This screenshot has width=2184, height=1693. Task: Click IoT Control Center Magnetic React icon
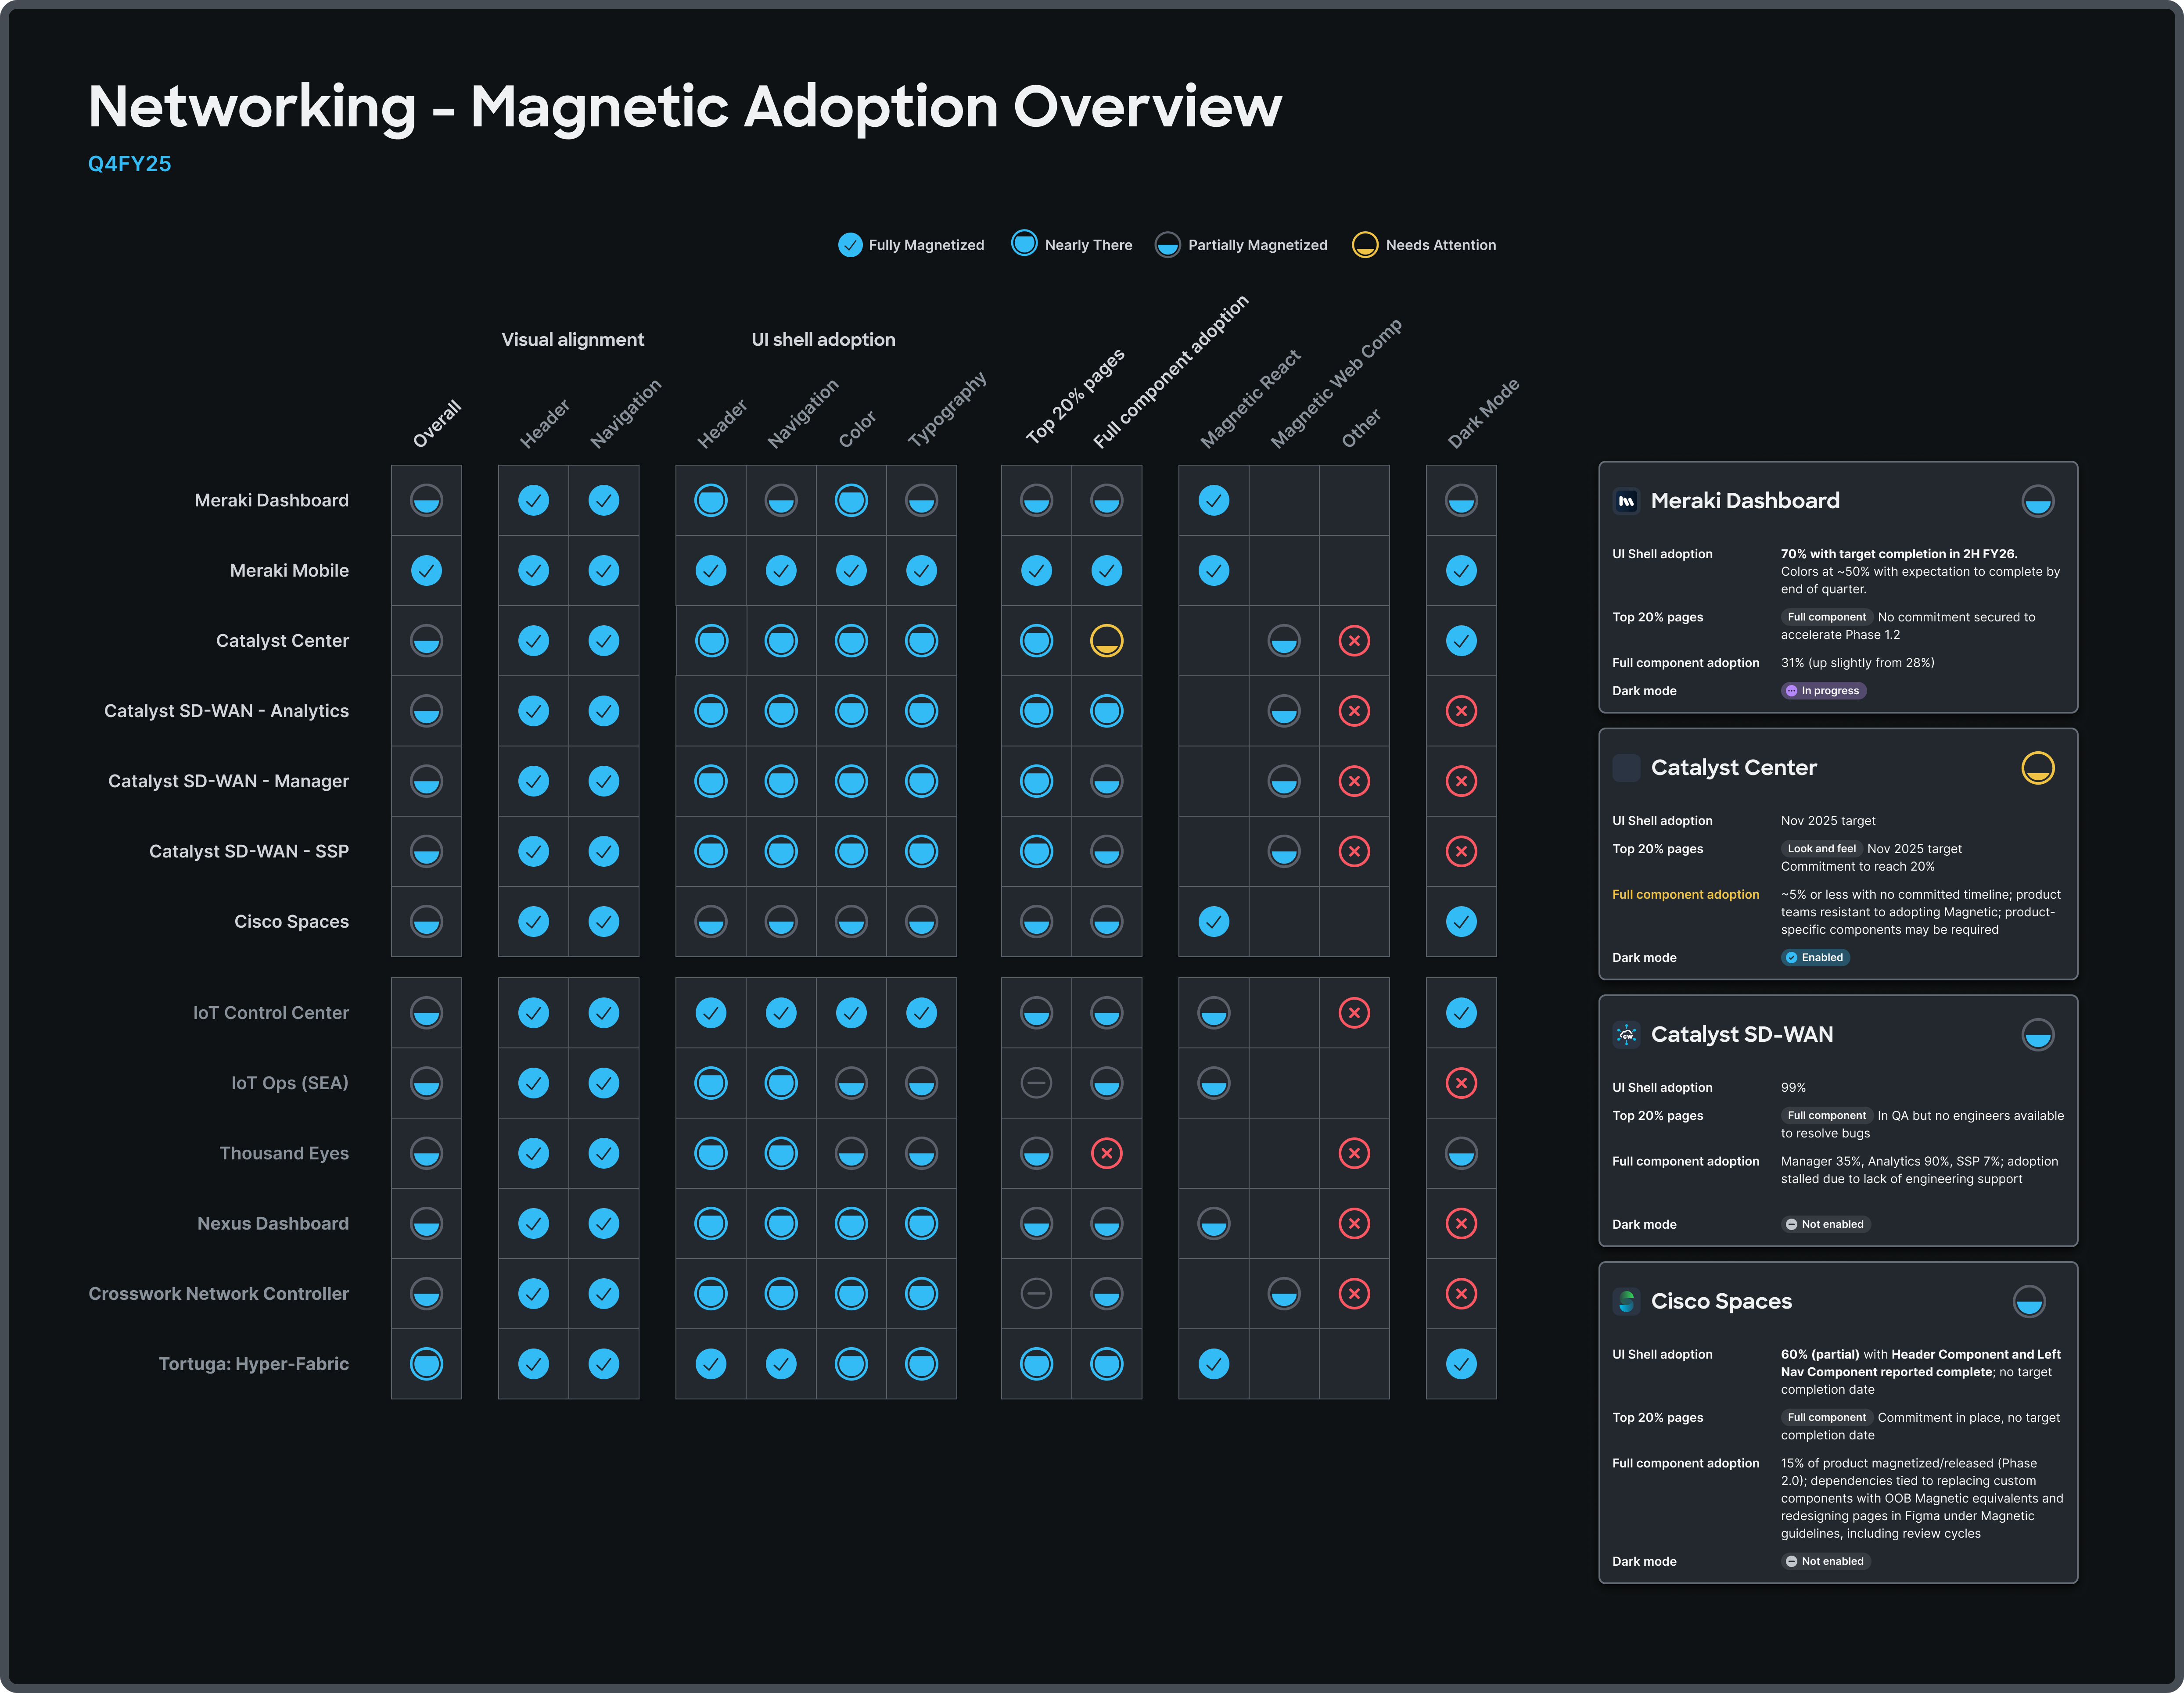[x=1214, y=1013]
